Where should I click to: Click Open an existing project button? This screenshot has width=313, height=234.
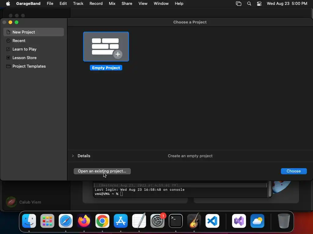[102, 171]
